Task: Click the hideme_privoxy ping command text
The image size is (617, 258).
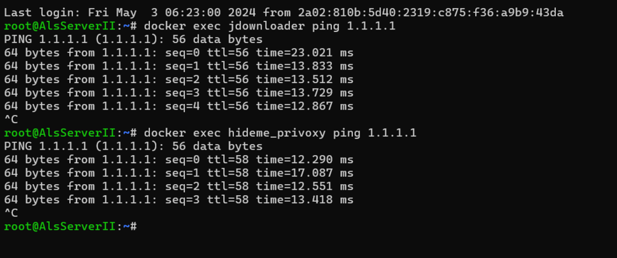Action: point(280,133)
